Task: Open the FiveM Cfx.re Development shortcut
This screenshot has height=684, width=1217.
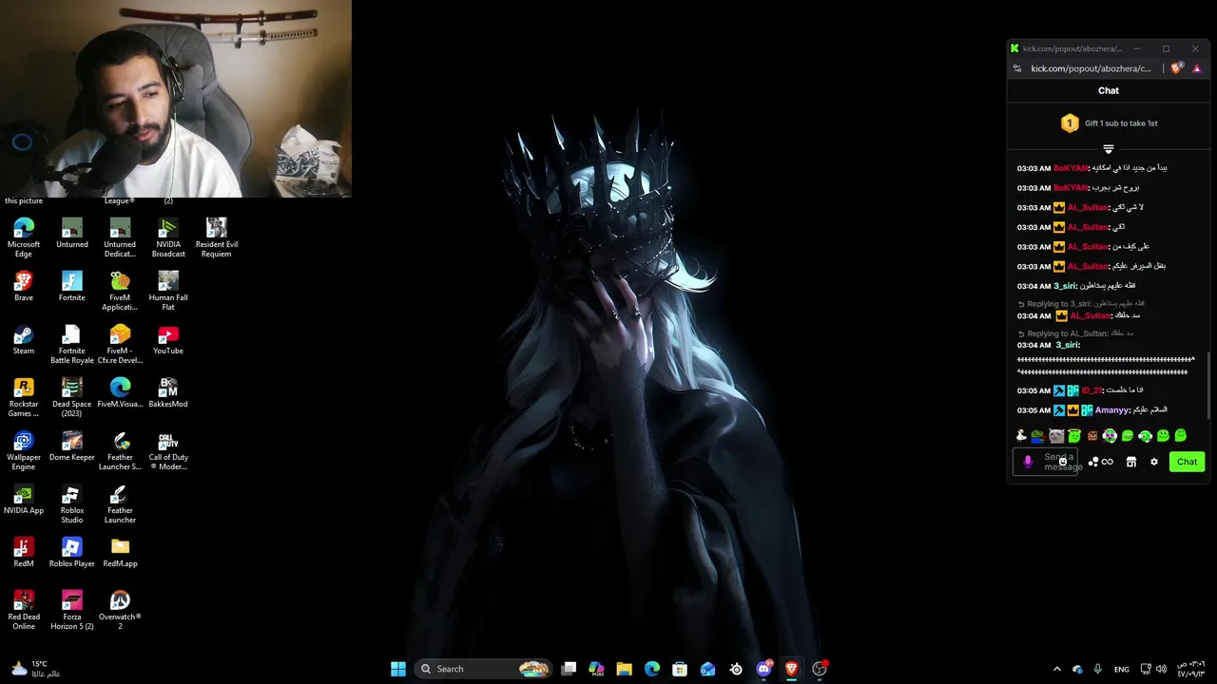Action: click(x=120, y=344)
